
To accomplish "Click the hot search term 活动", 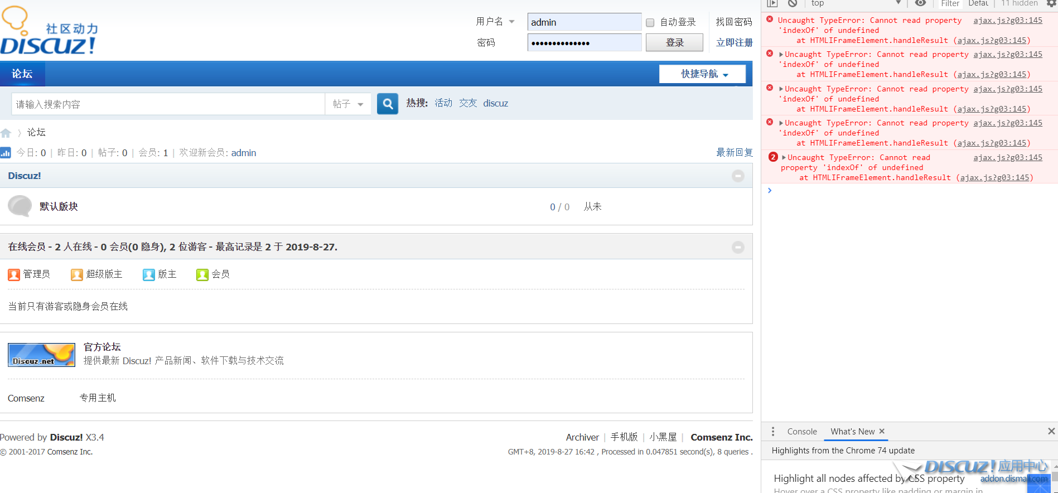I will (444, 103).
